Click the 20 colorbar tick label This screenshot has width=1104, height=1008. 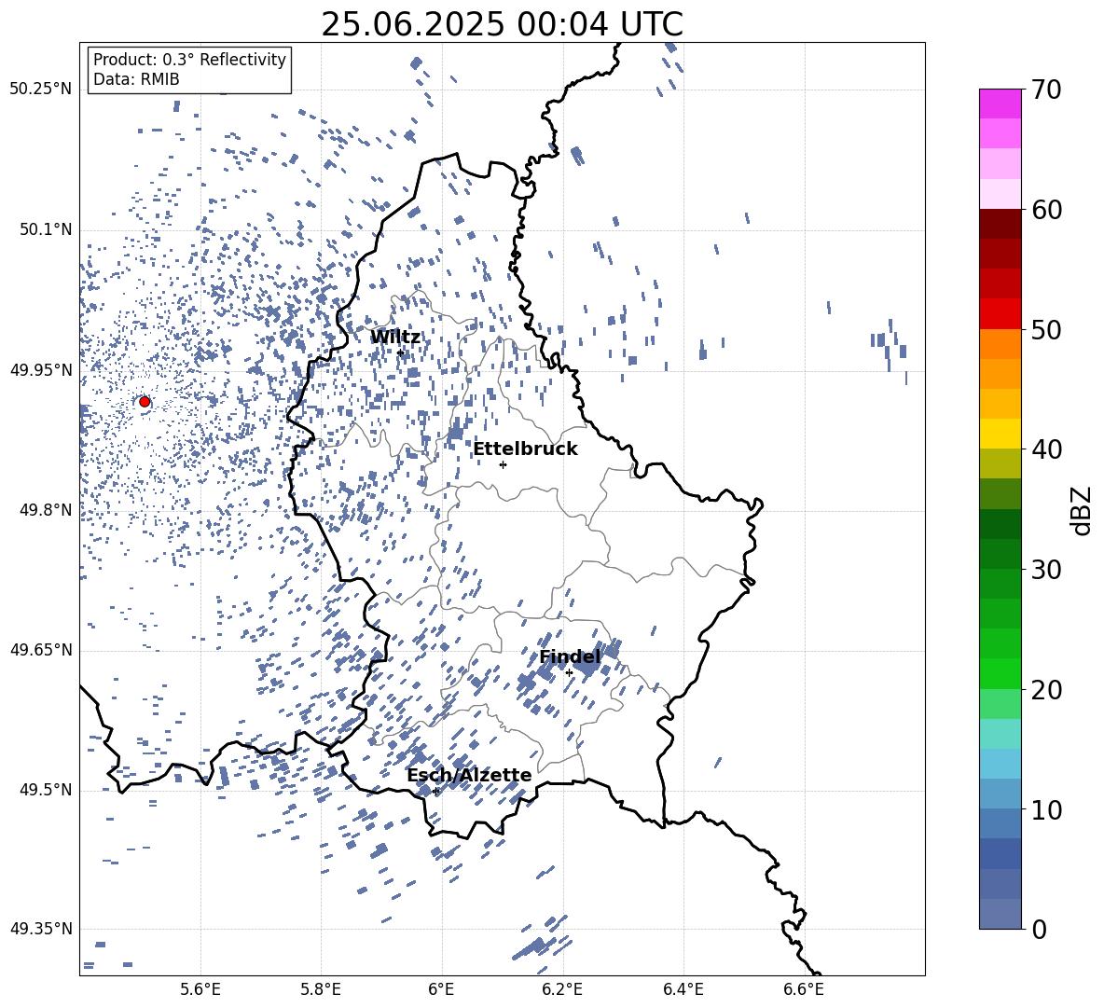click(x=1047, y=690)
